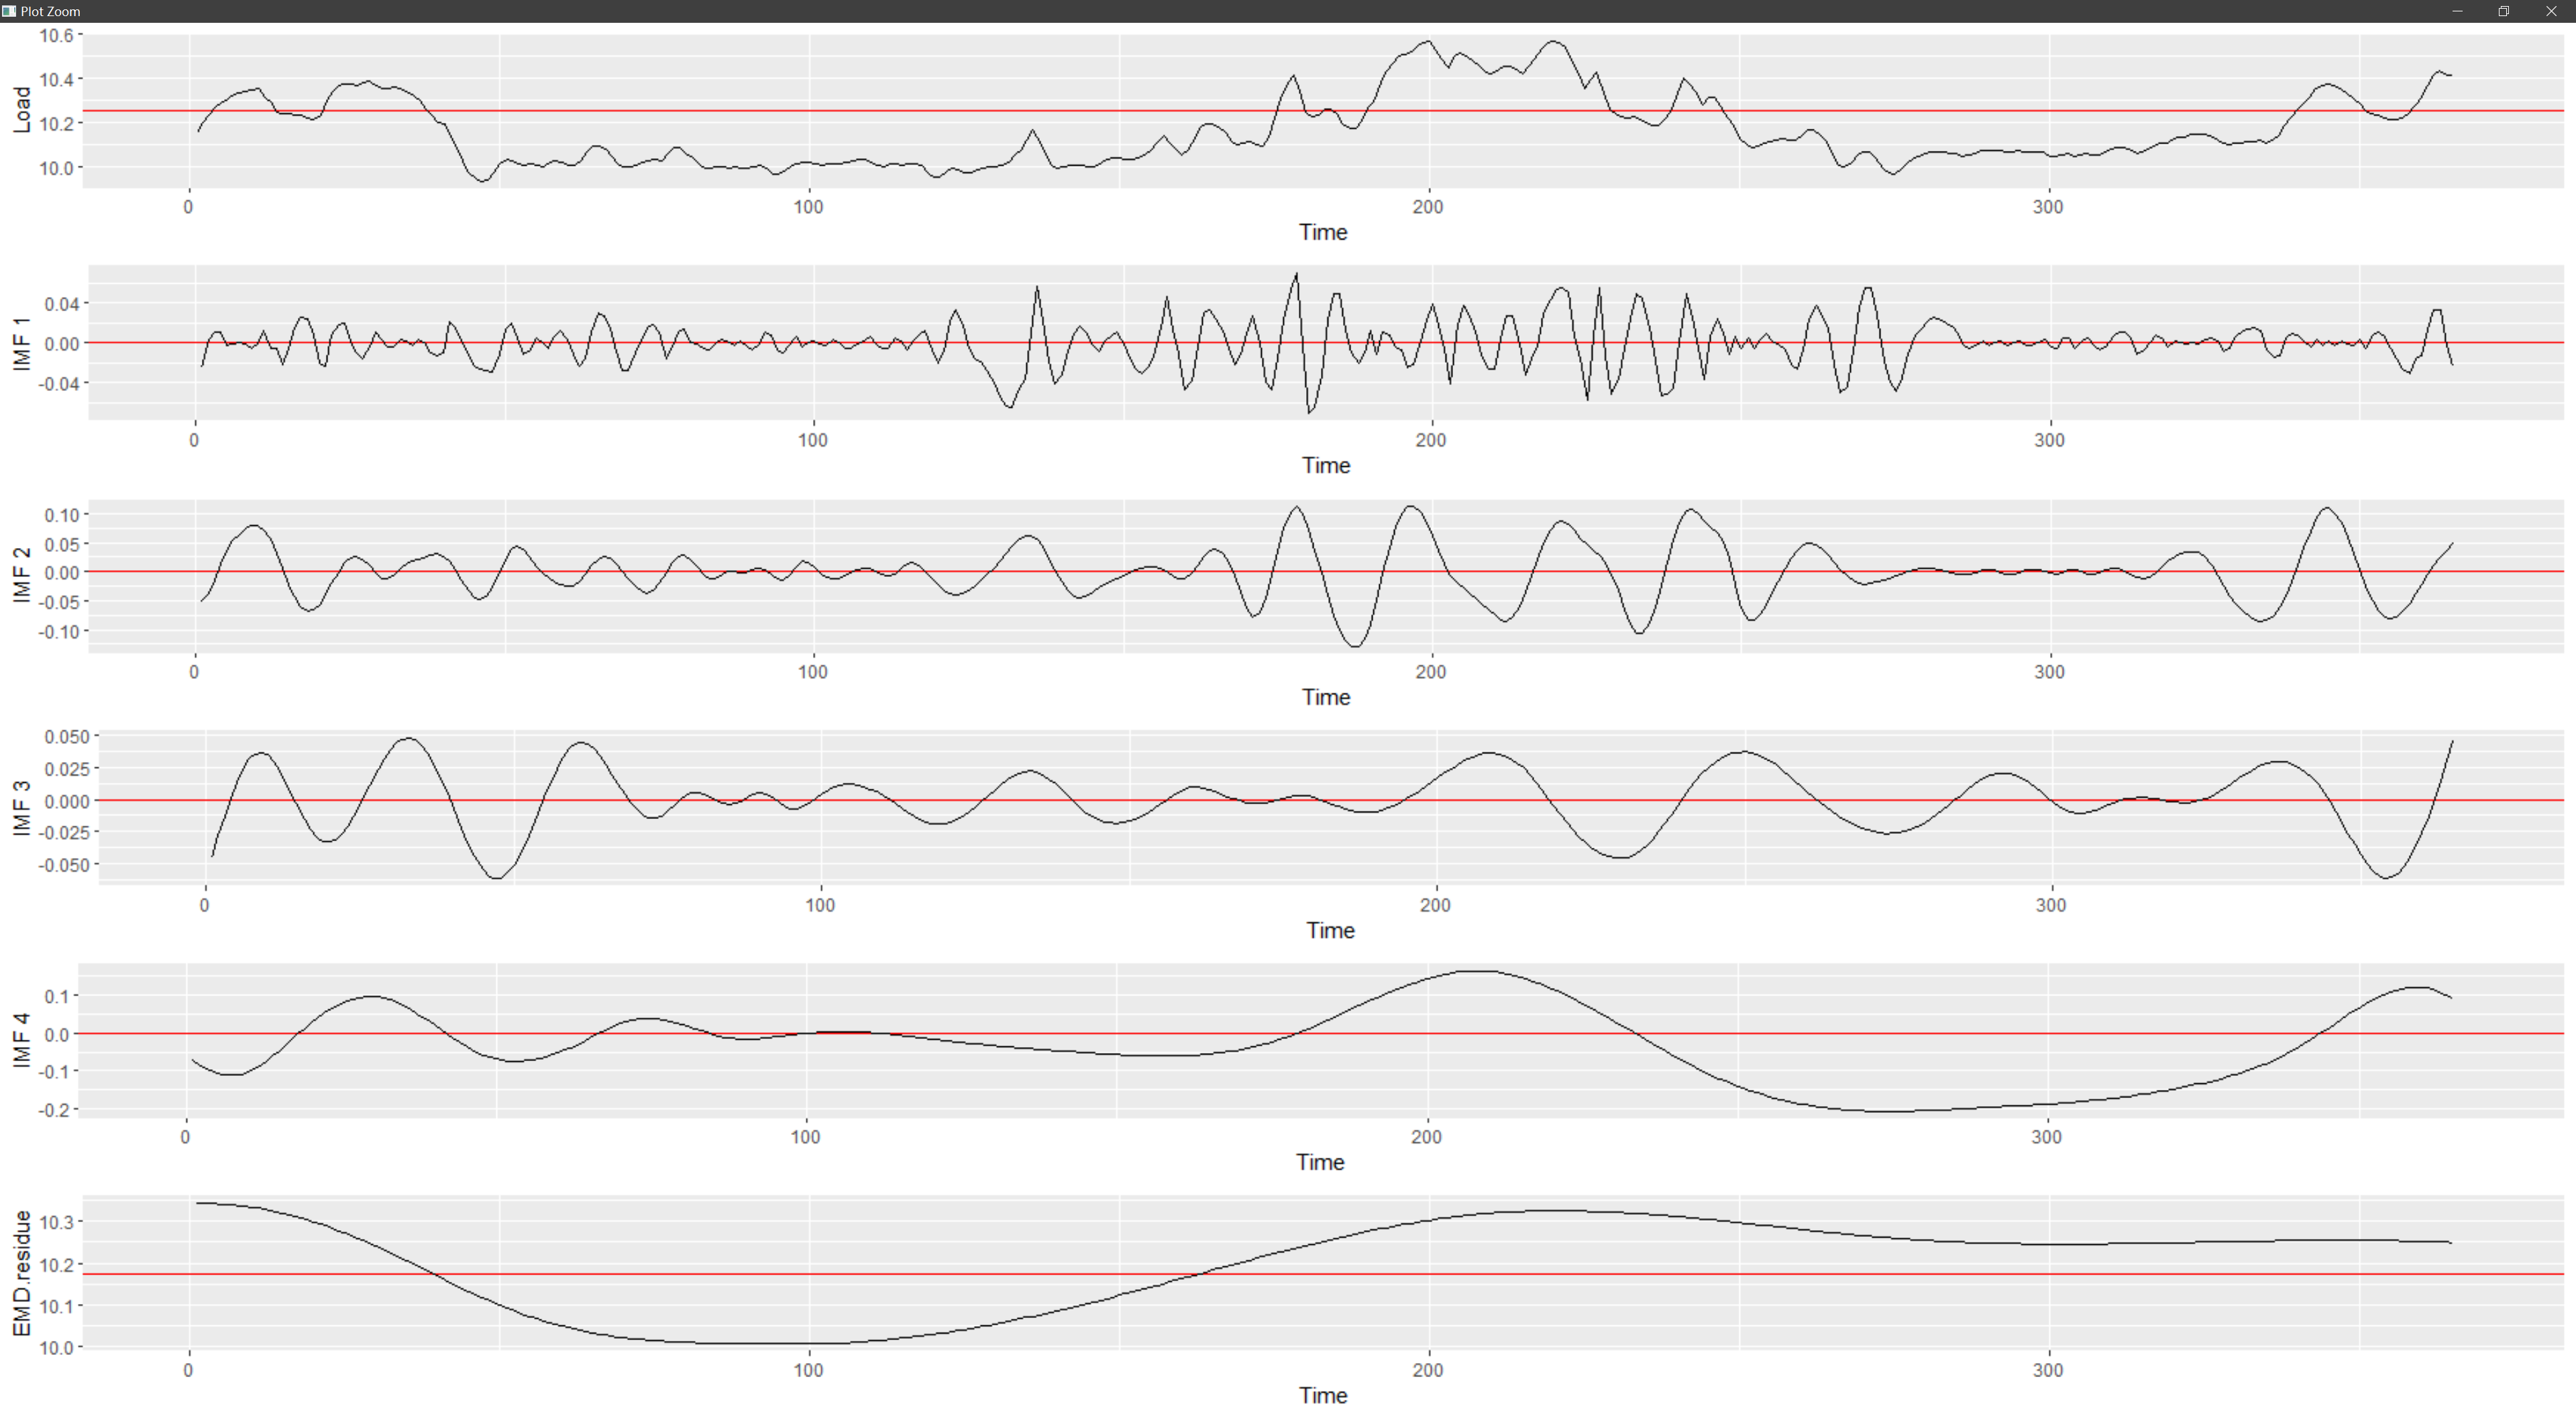Click the 0.10 tick on IMF 2 axis
The width and height of the screenshot is (2576, 1418).
61,515
